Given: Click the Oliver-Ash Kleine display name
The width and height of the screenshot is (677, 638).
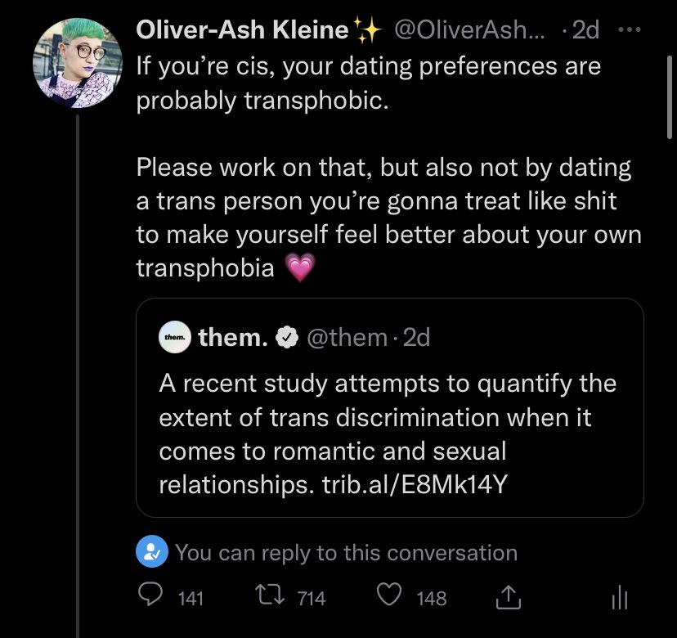Looking at the screenshot, I should tap(242, 29).
